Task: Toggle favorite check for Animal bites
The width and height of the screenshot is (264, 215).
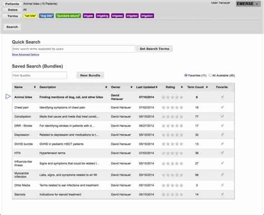Action: coord(222,97)
